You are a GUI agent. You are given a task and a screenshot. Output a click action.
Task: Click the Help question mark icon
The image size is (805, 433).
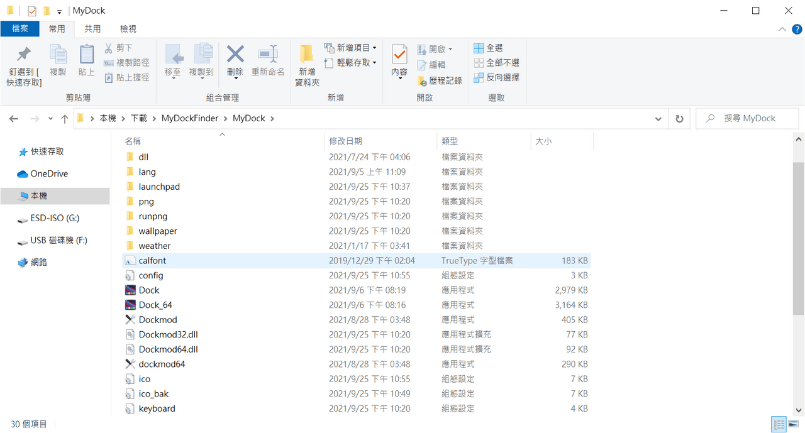click(796, 29)
